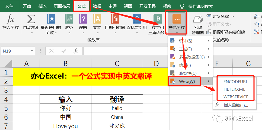Click cell containing China
The width and height of the screenshot is (262, 130).
pyautogui.click(x=117, y=117)
